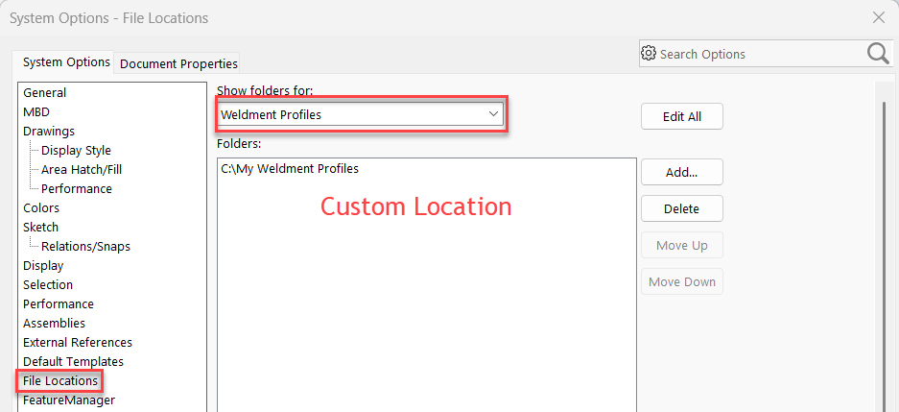Select the C:\My Weldment Profiles folder entry
The image size is (899, 412).
point(290,169)
